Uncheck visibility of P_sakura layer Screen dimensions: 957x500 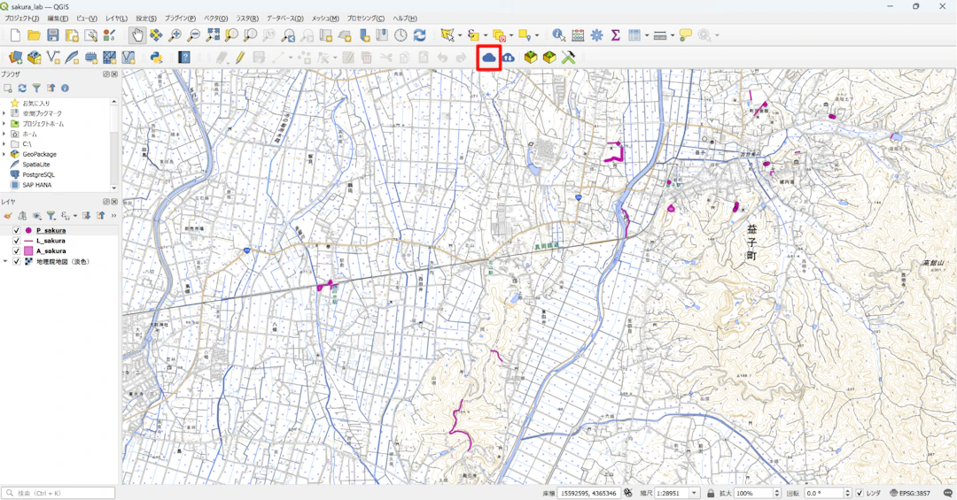pyautogui.click(x=17, y=230)
